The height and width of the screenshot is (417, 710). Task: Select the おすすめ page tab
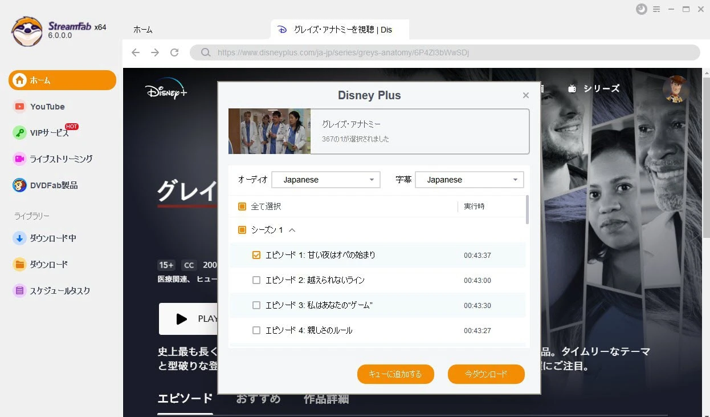(259, 398)
